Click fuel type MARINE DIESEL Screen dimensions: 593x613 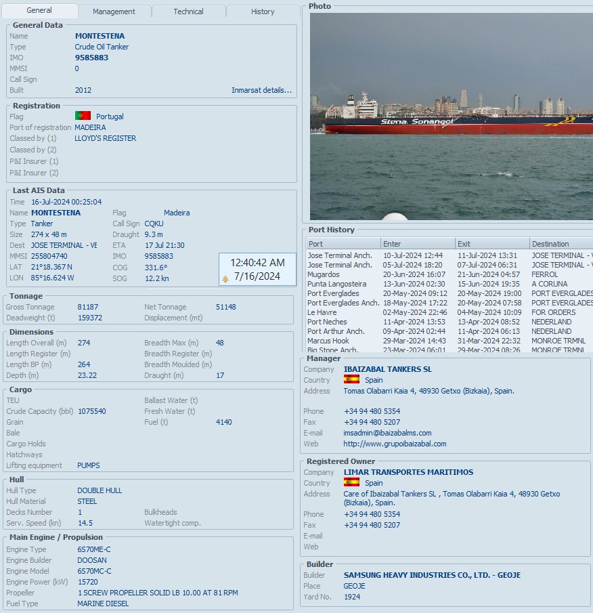[103, 604]
